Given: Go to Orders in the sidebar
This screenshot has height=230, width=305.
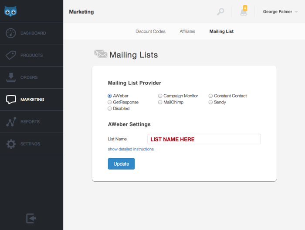Looking at the screenshot, I should [31, 77].
